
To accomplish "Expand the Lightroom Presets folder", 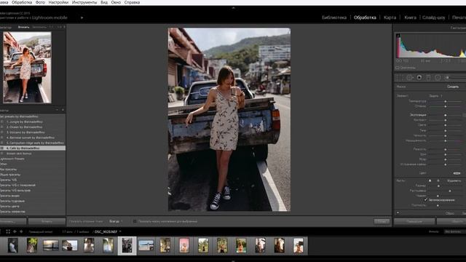I will 12,159.
